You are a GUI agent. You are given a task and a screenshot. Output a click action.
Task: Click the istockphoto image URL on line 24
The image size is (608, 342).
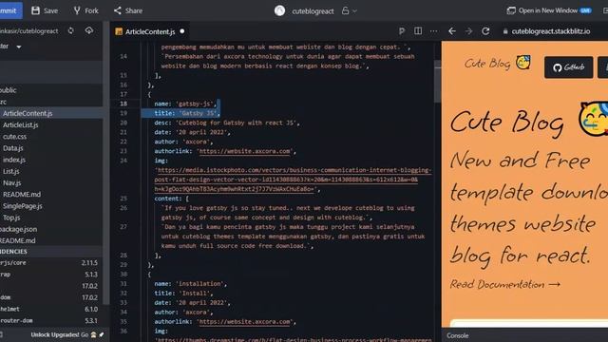tap(293, 180)
